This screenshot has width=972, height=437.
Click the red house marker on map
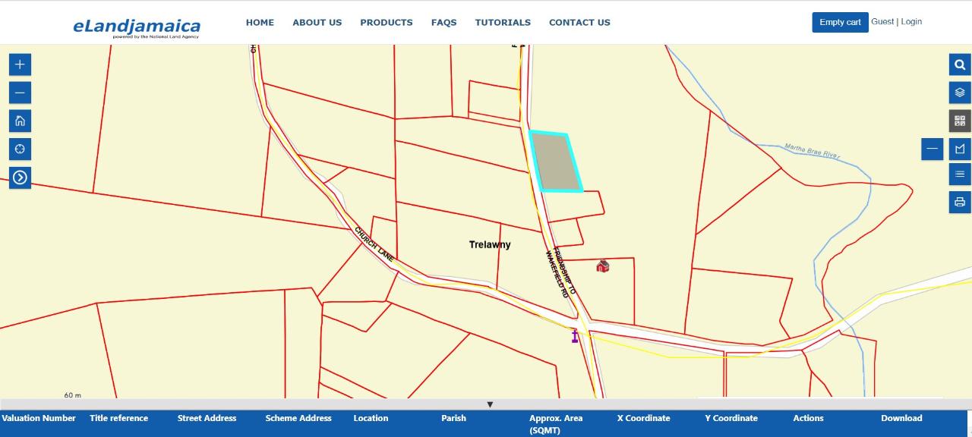click(x=603, y=266)
